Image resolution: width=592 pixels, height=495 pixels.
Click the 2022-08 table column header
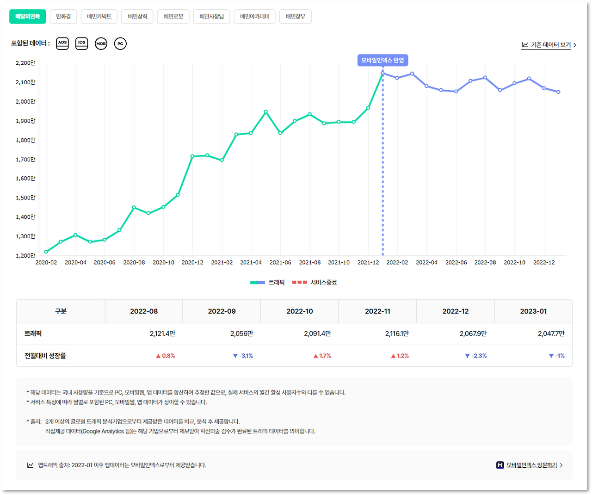coord(144,311)
